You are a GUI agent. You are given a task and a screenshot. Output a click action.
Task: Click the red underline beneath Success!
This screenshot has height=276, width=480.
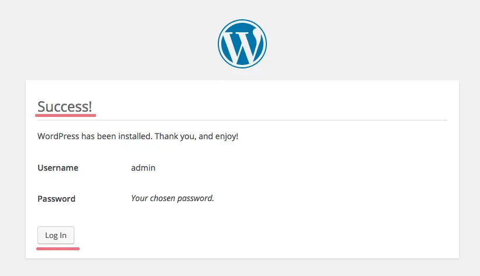pos(66,116)
